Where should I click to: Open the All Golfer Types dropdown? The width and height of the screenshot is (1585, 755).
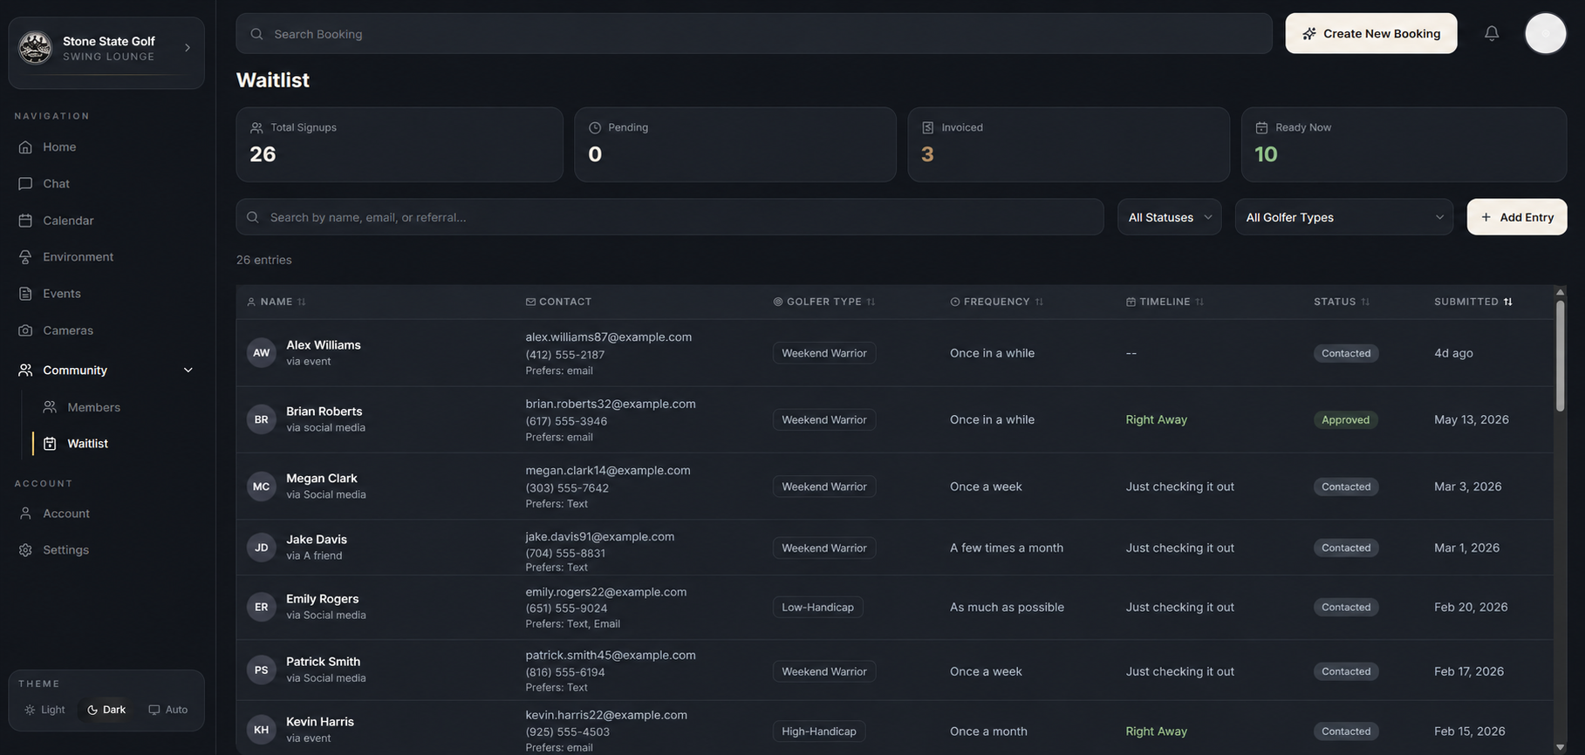coord(1344,217)
